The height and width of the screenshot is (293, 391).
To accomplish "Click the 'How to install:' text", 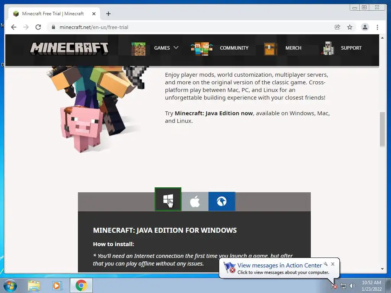I will (x=113, y=244).
